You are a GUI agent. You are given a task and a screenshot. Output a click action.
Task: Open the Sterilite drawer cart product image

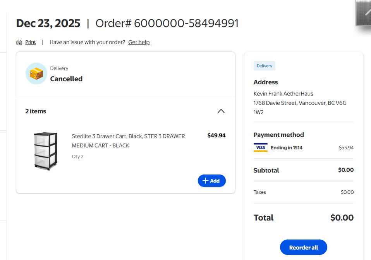click(45, 151)
